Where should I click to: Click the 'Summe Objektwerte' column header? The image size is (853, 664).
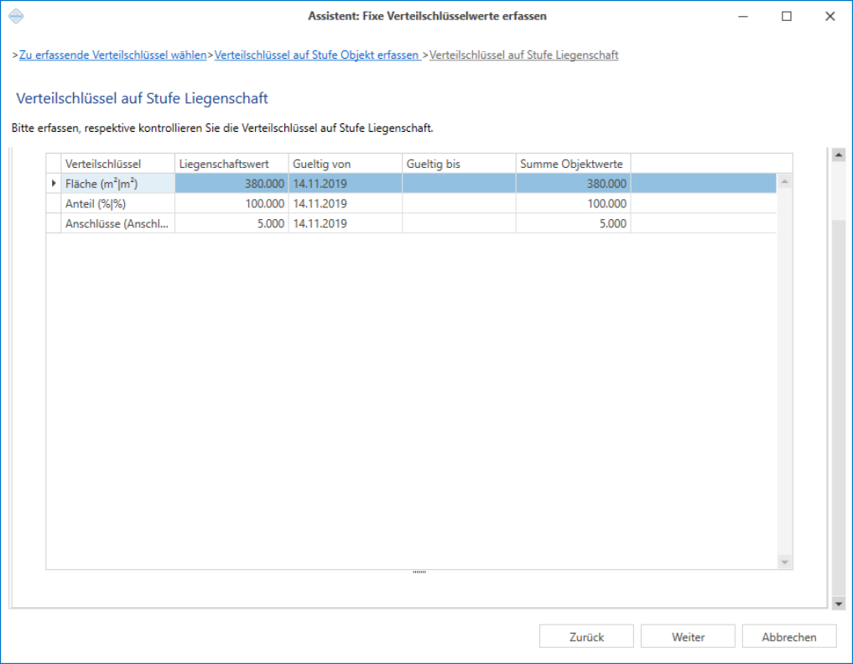tap(574, 164)
